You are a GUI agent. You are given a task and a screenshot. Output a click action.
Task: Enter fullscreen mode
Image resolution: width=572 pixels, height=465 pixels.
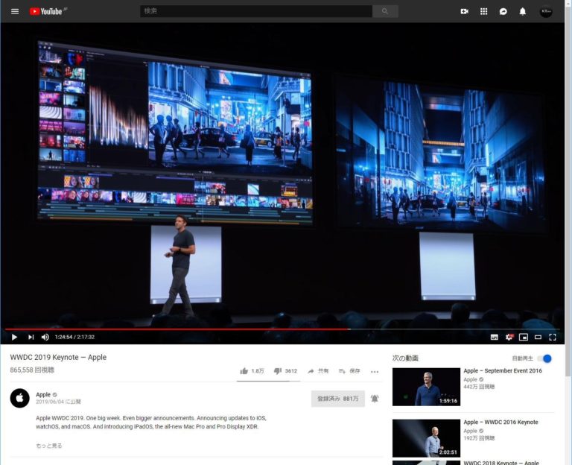(x=553, y=337)
